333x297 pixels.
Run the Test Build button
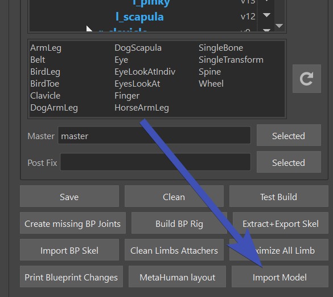tap(278, 196)
